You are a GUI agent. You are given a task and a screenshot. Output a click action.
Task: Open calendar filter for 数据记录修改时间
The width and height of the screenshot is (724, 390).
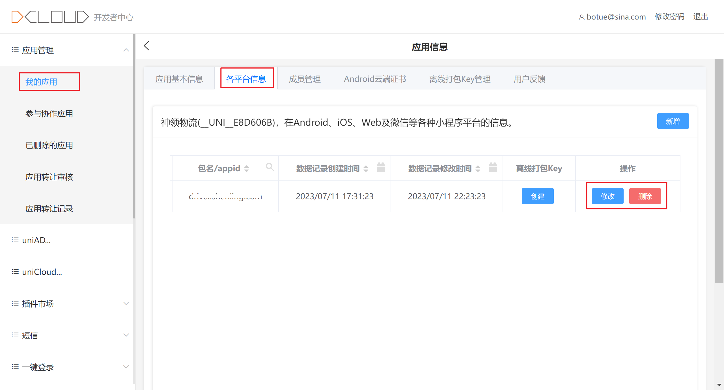tap(493, 168)
